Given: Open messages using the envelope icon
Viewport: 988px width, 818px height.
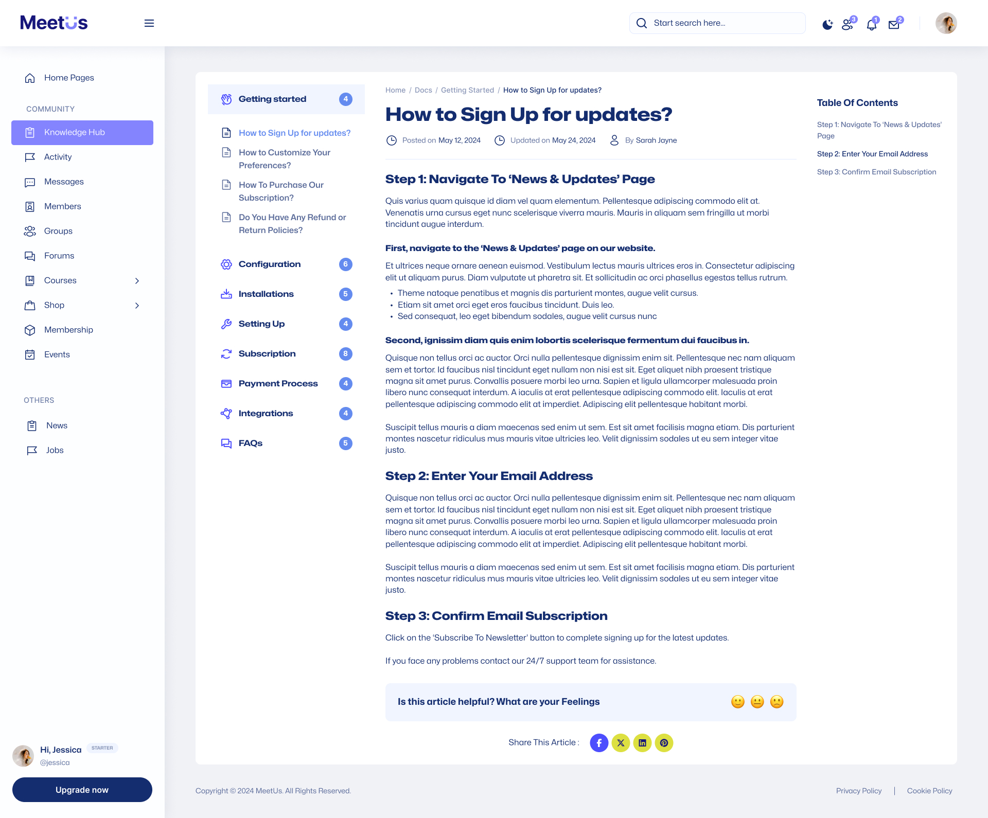Looking at the screenshot, I should click(894, 23).
